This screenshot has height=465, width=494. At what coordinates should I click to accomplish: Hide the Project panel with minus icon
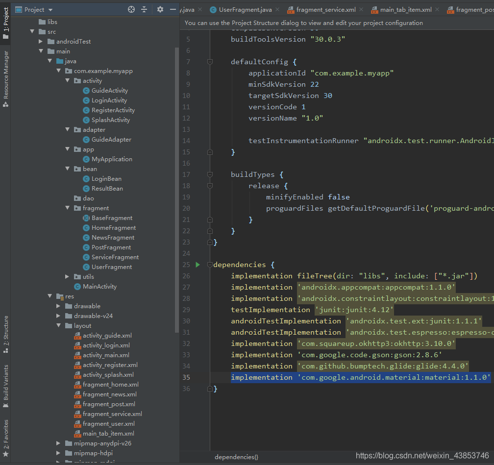click(x=173, y=9)
